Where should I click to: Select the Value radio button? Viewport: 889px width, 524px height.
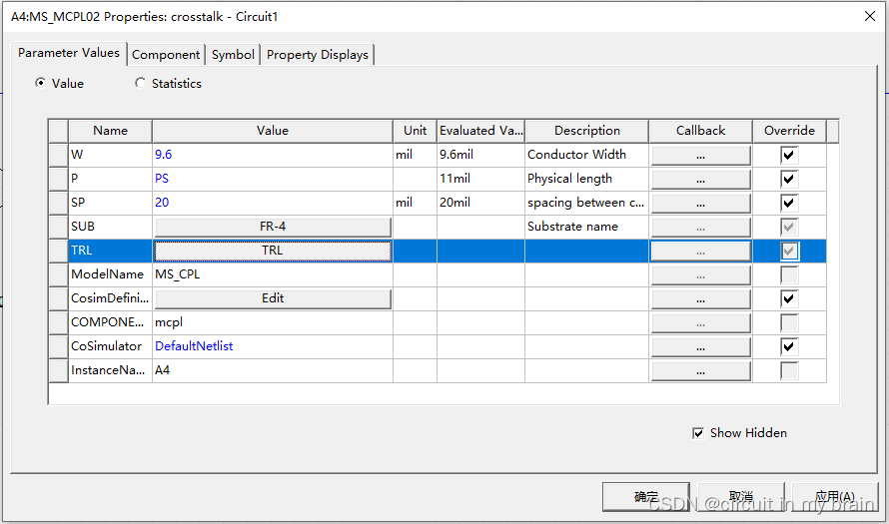[x=41, y=84]
